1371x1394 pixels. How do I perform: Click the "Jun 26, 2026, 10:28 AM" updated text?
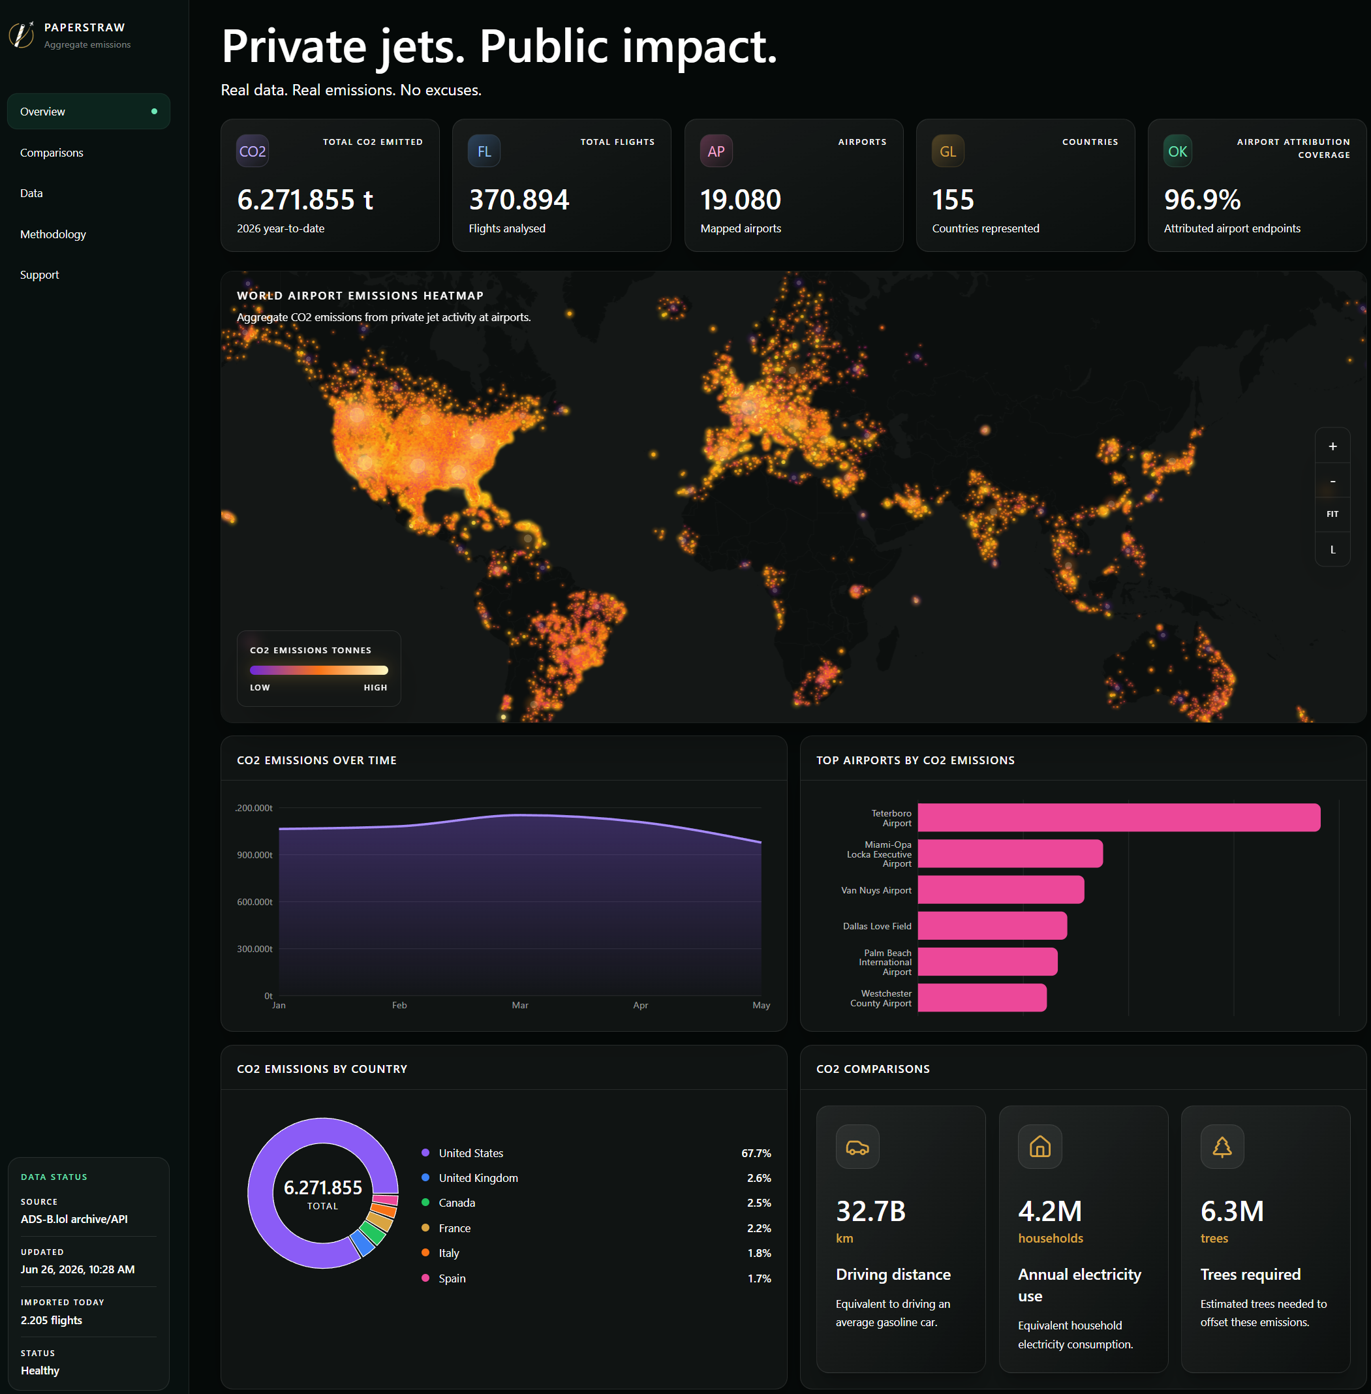pos(78,1269)
